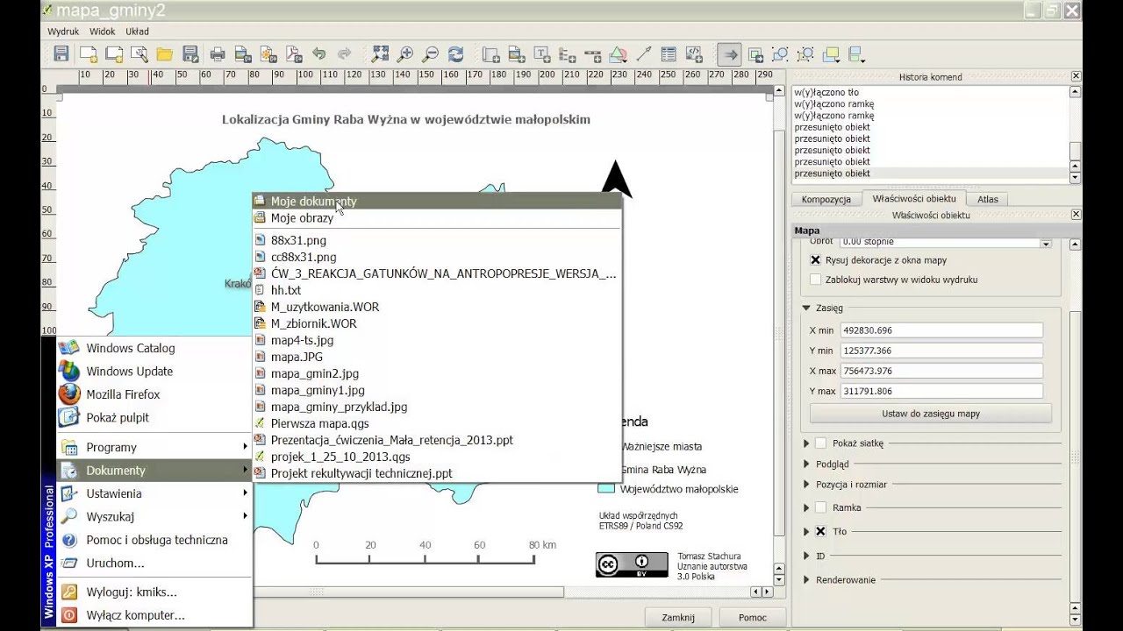The height and width of the screenshot is (631, 1123).
Task: Open the Composer manager icon
Action: 139,54
